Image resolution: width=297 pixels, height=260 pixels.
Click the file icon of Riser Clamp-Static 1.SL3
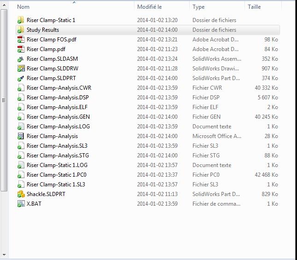coord(21,185)
